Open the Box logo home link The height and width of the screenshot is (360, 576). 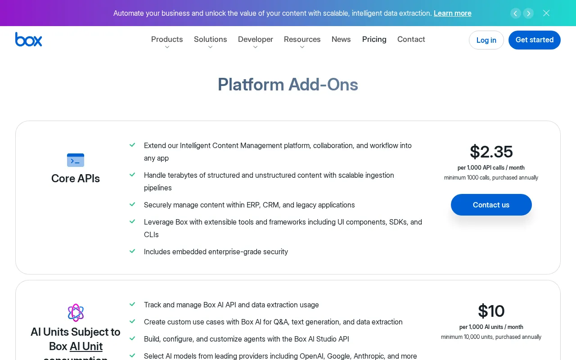(29, 40)
